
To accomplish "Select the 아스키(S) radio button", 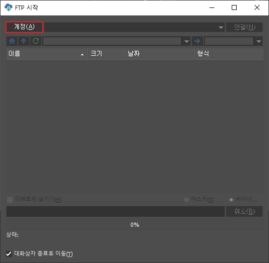I will point(186,200).
